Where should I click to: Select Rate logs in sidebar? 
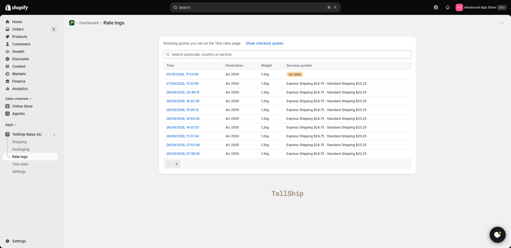[30, 157]
